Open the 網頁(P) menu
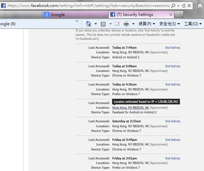 point(147,24)
